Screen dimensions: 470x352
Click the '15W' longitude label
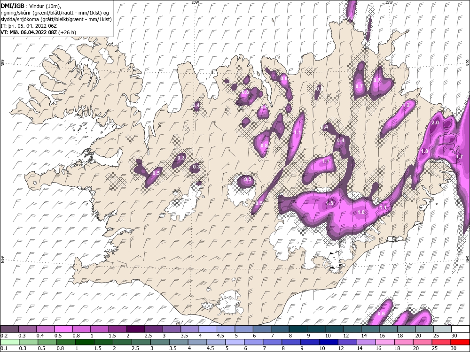(389, 2)
